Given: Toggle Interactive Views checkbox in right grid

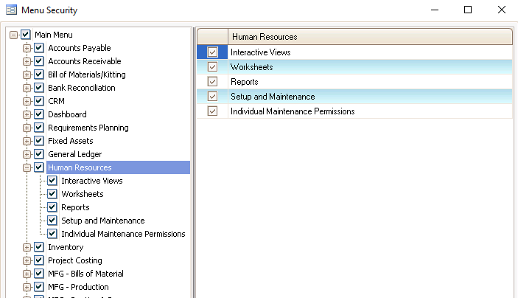Looking at the screenshot, I should 213,52.
